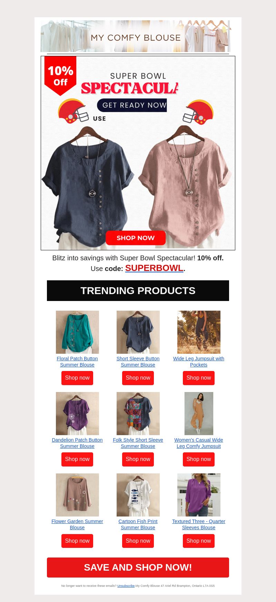Select the purple Dandelion Patch blouse image

[x=77, y=413]
